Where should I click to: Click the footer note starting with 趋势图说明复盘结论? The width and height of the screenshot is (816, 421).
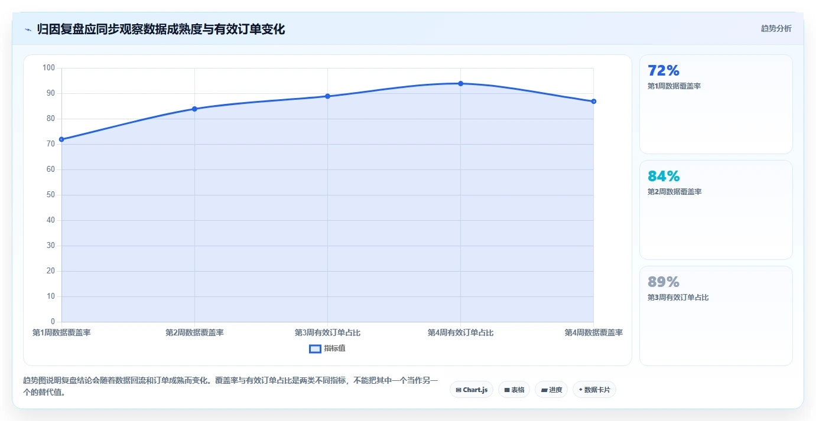point(230,386)
